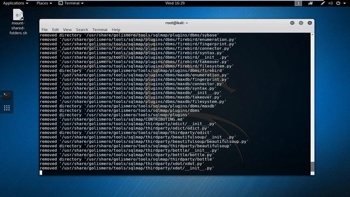Minimize the root@kali terminal window
Screen dimensions: 350x197
[x=292, y=23]
